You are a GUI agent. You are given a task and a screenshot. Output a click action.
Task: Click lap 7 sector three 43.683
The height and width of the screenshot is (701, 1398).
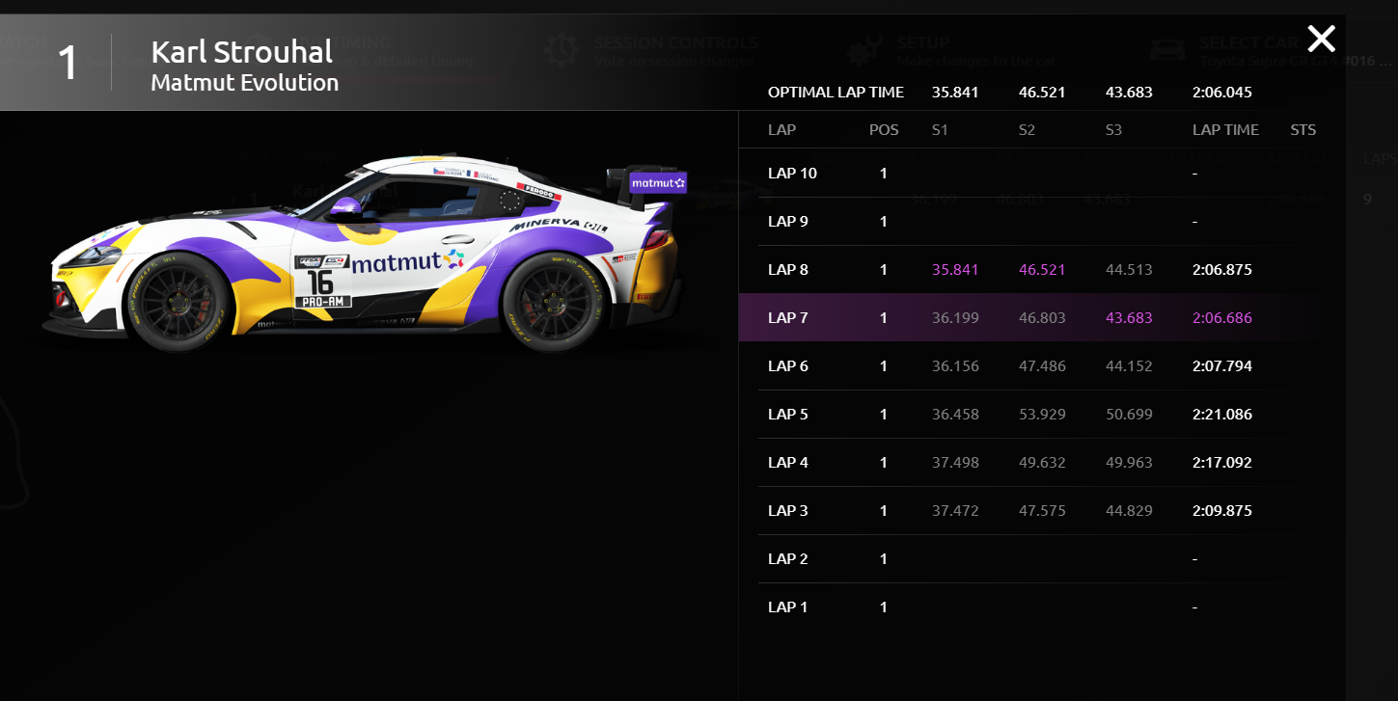[x=1129, y=318]
